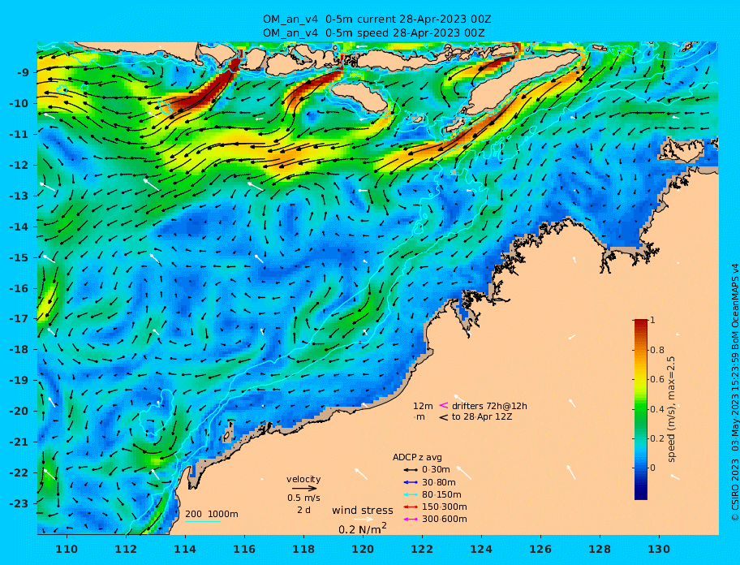Click the cyan 80-150m ADCP legend arrow
This screenshot has height=565, width=740.
pos(411,494)
